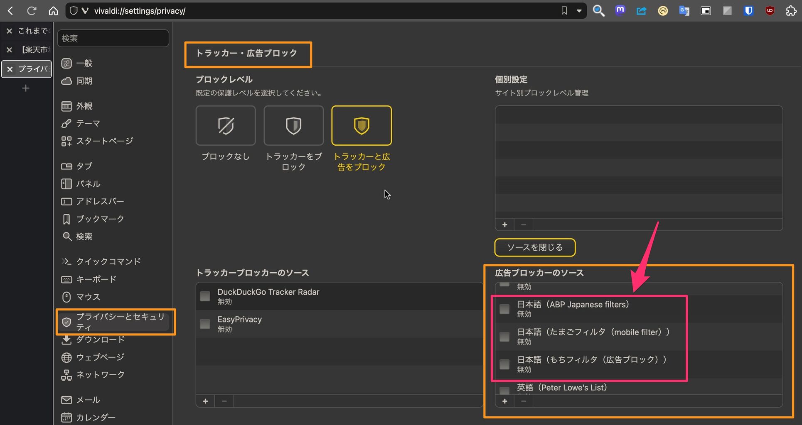802x425 pixels.
Task: Click the blue share extension icon
Action: coord(641,11)
